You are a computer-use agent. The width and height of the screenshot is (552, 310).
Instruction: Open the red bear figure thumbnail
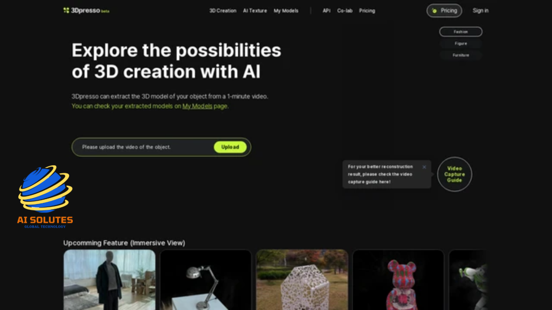398,280
